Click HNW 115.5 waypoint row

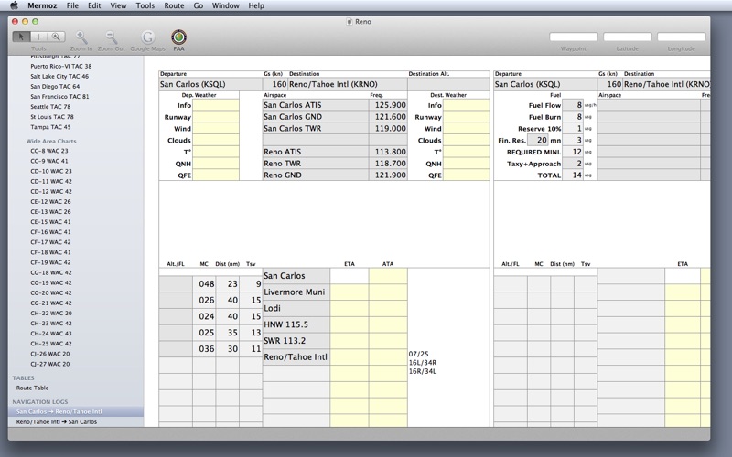tap(296, 325)
